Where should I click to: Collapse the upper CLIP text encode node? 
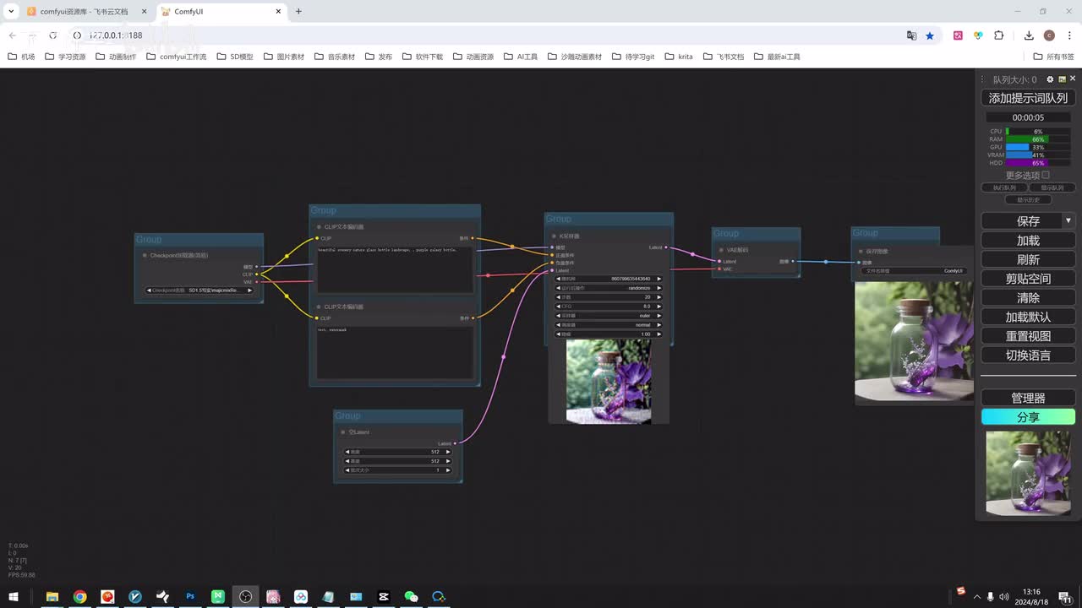319,227
